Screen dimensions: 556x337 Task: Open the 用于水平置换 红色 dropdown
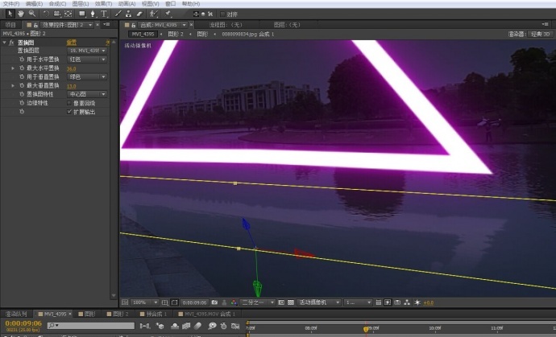[87, 59]
